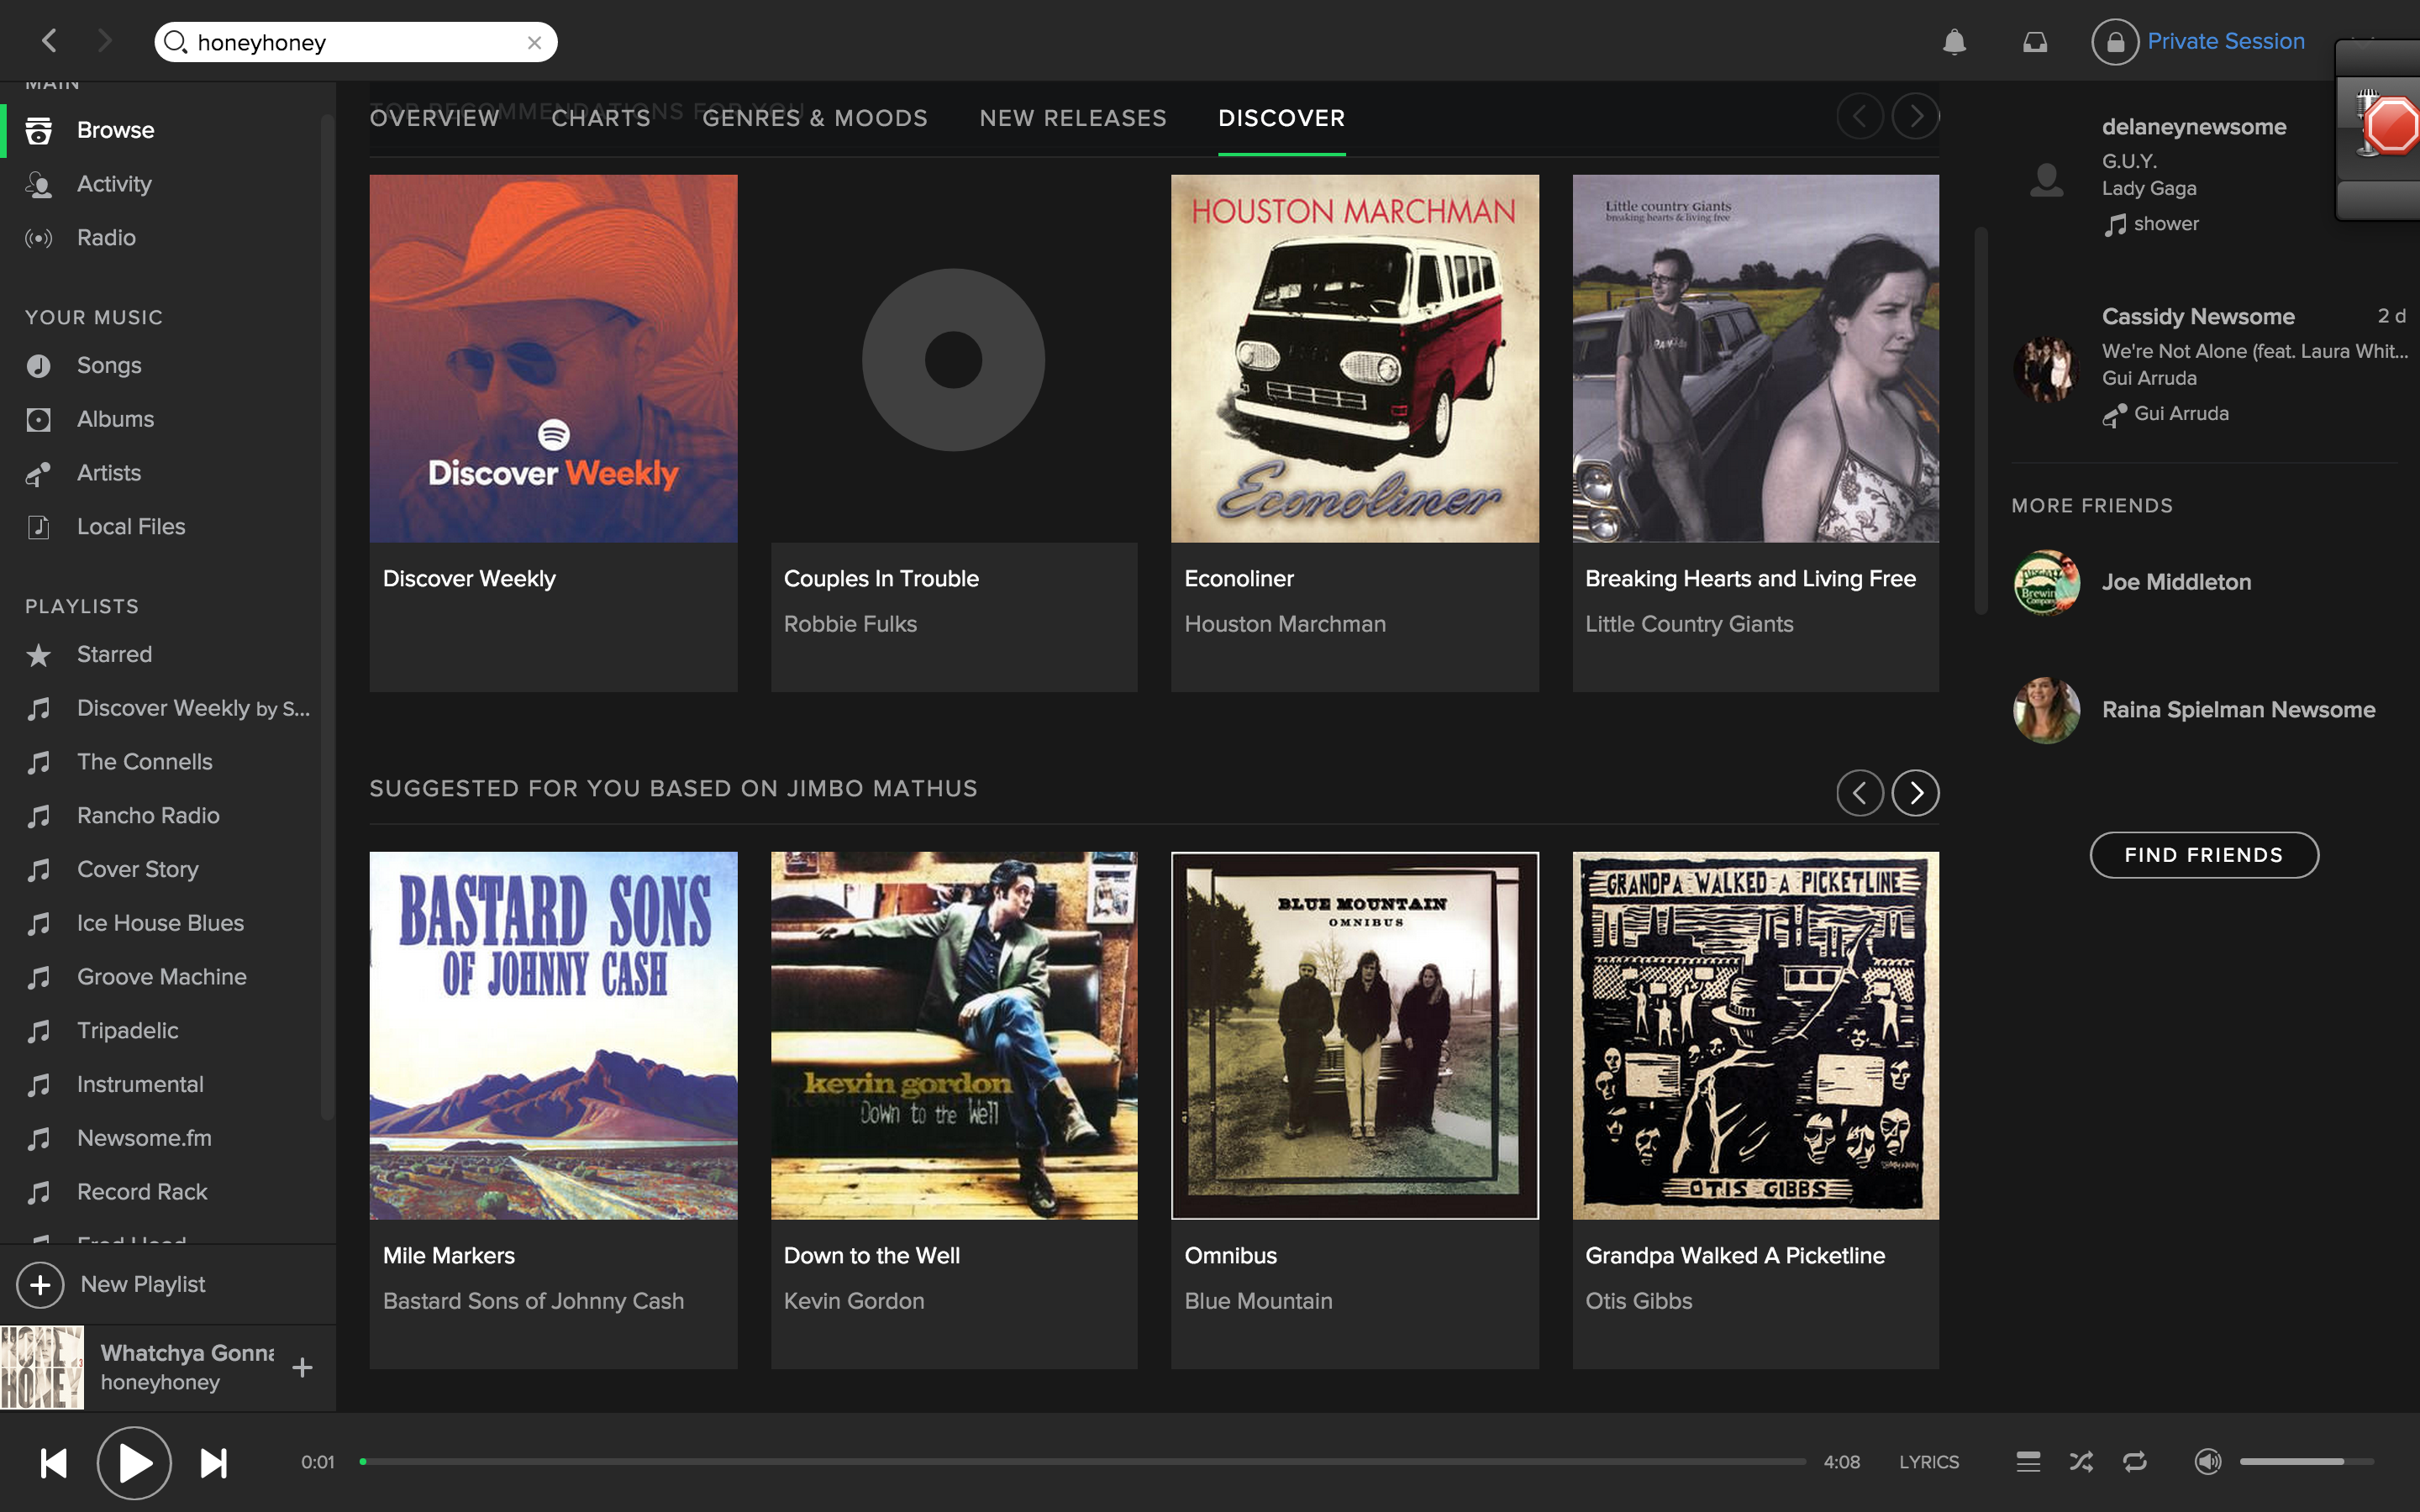Switch to the New Releases tab
The image size is (2420, 1512).
coord(1073,118)
